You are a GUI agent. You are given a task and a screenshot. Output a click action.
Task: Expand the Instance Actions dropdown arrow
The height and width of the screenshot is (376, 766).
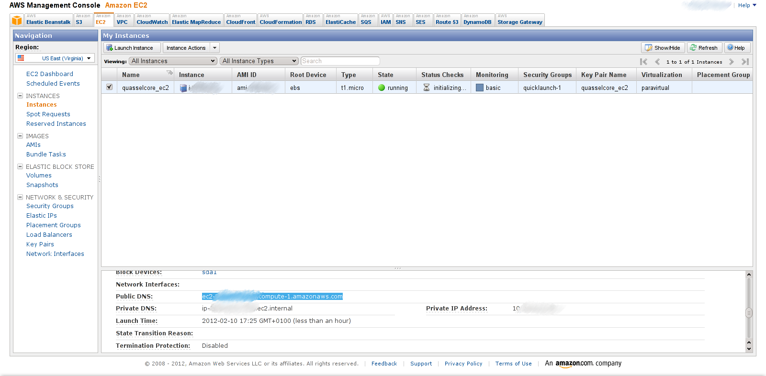coord(215,48)
